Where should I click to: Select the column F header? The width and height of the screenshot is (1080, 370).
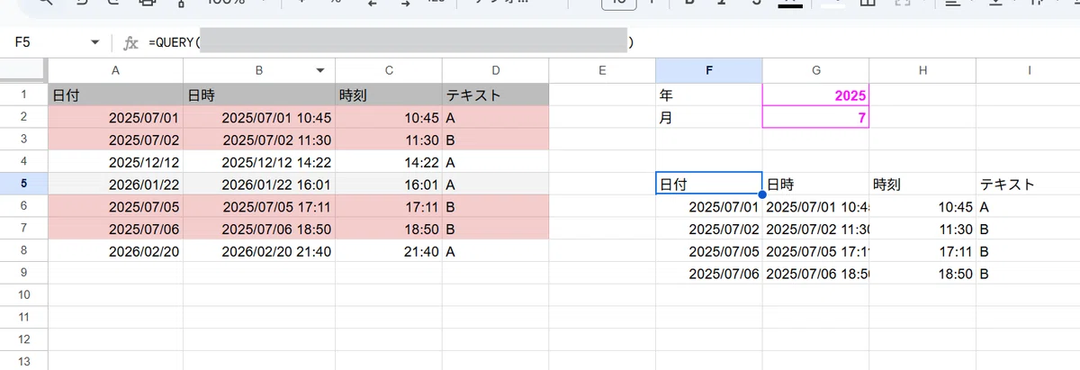click(x=709, y=70)
